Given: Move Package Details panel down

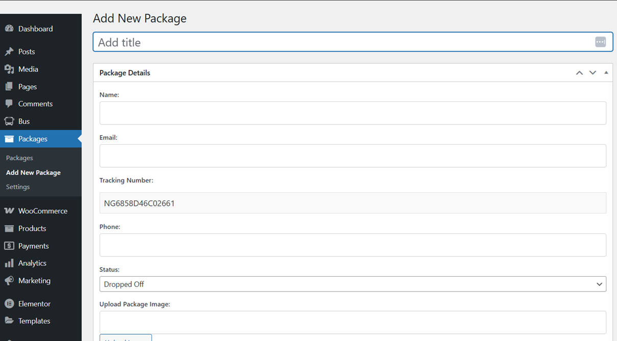Looking at the screenshot, I should 592,73.
